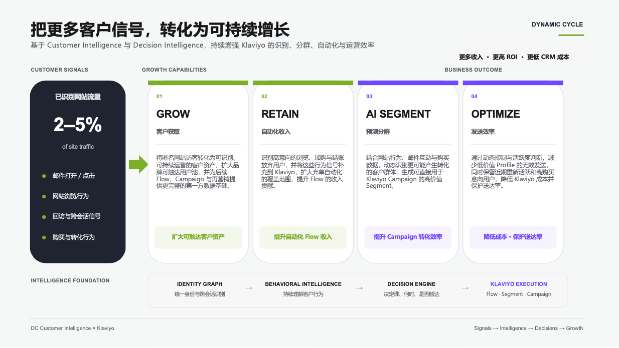
Task: Click the subtitle starting 基于 Customer Intelligence
Action: [203, 45]
